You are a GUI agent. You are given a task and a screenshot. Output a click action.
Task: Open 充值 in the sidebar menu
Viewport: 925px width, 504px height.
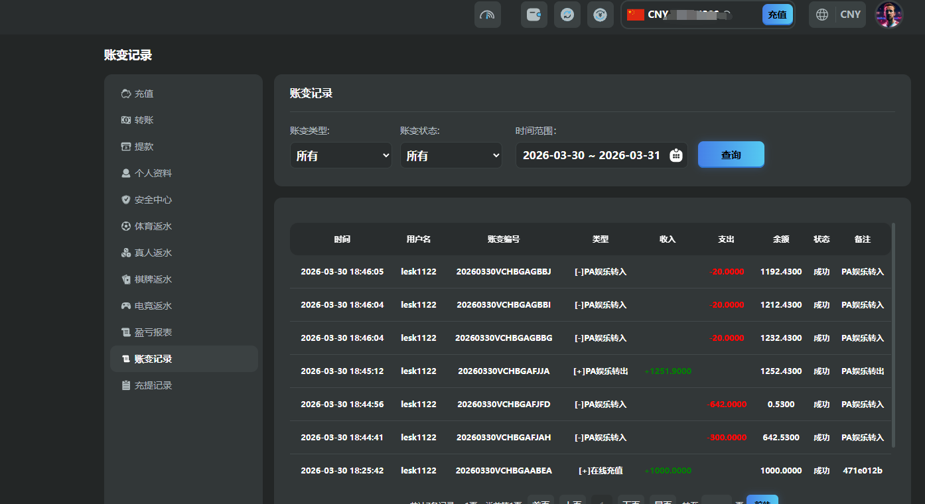pos(144,94)
